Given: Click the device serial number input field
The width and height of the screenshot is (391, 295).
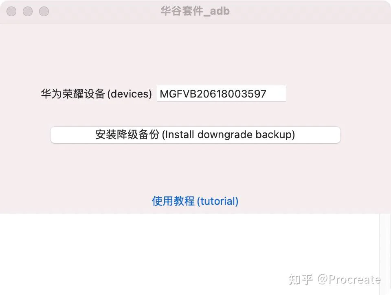Looking at the screenshot, I should [222, 93].
